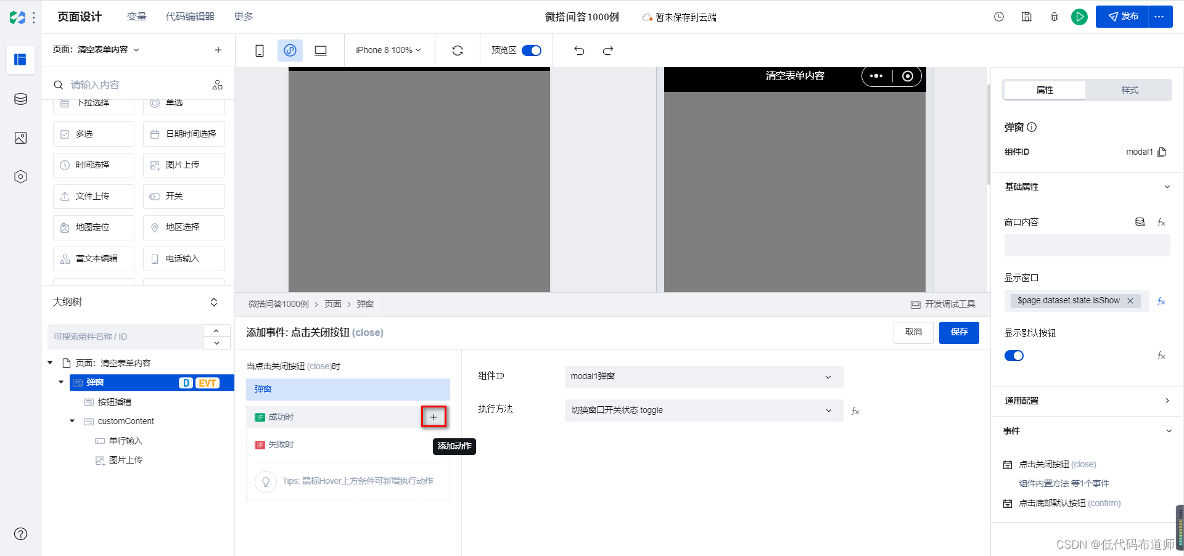This screenshot has width=1184, height=556.
Task: Open the data source sidebar icon
Action: tap(20, 99)
